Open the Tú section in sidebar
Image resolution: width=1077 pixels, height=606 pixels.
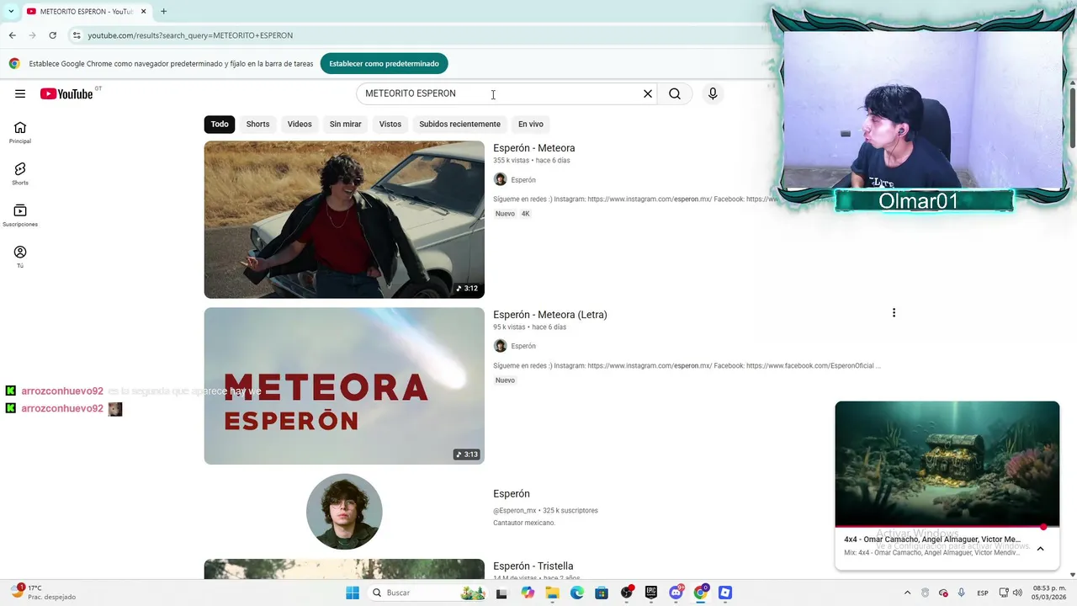(x=20, y=258)
